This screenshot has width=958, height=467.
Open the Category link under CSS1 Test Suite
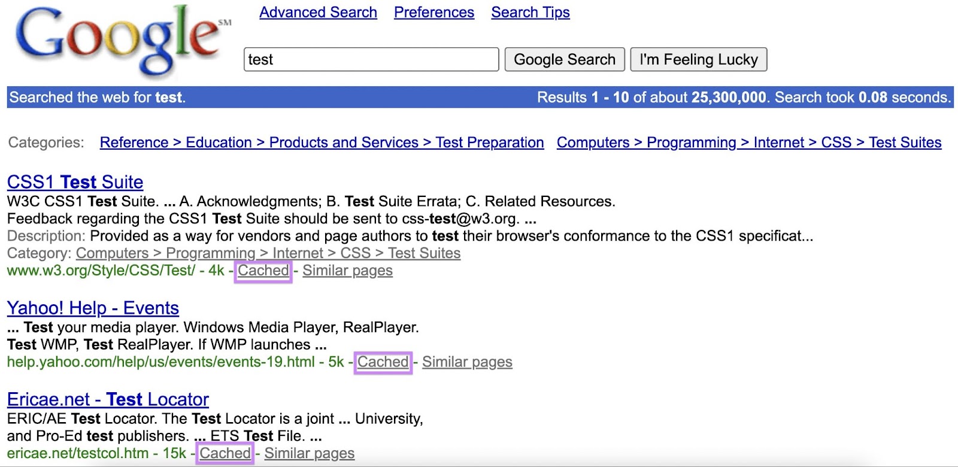click(x=268, y=253)
